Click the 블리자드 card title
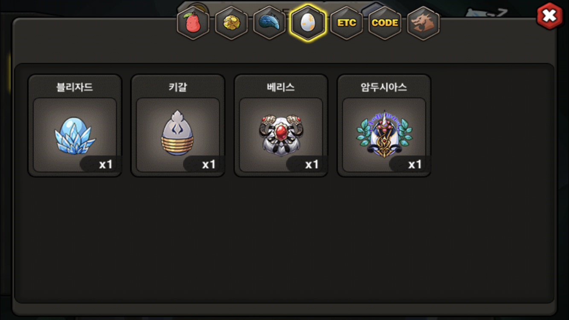The height and width of the screenshot is (320, 569). [75, 87]
